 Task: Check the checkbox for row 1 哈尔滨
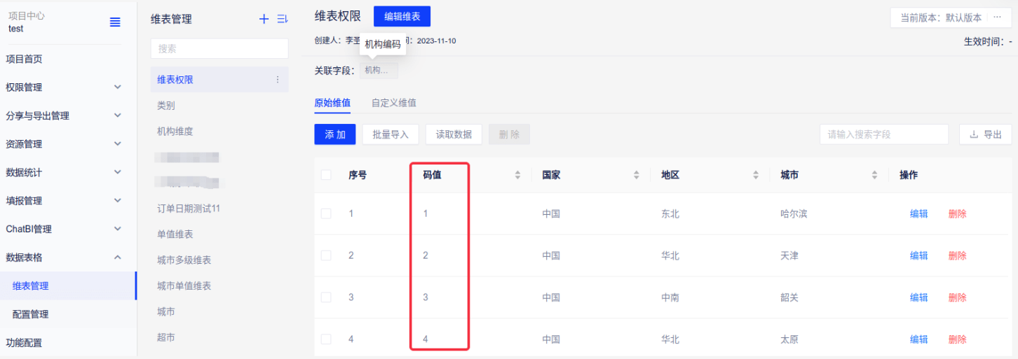click(x=326, y=213)
